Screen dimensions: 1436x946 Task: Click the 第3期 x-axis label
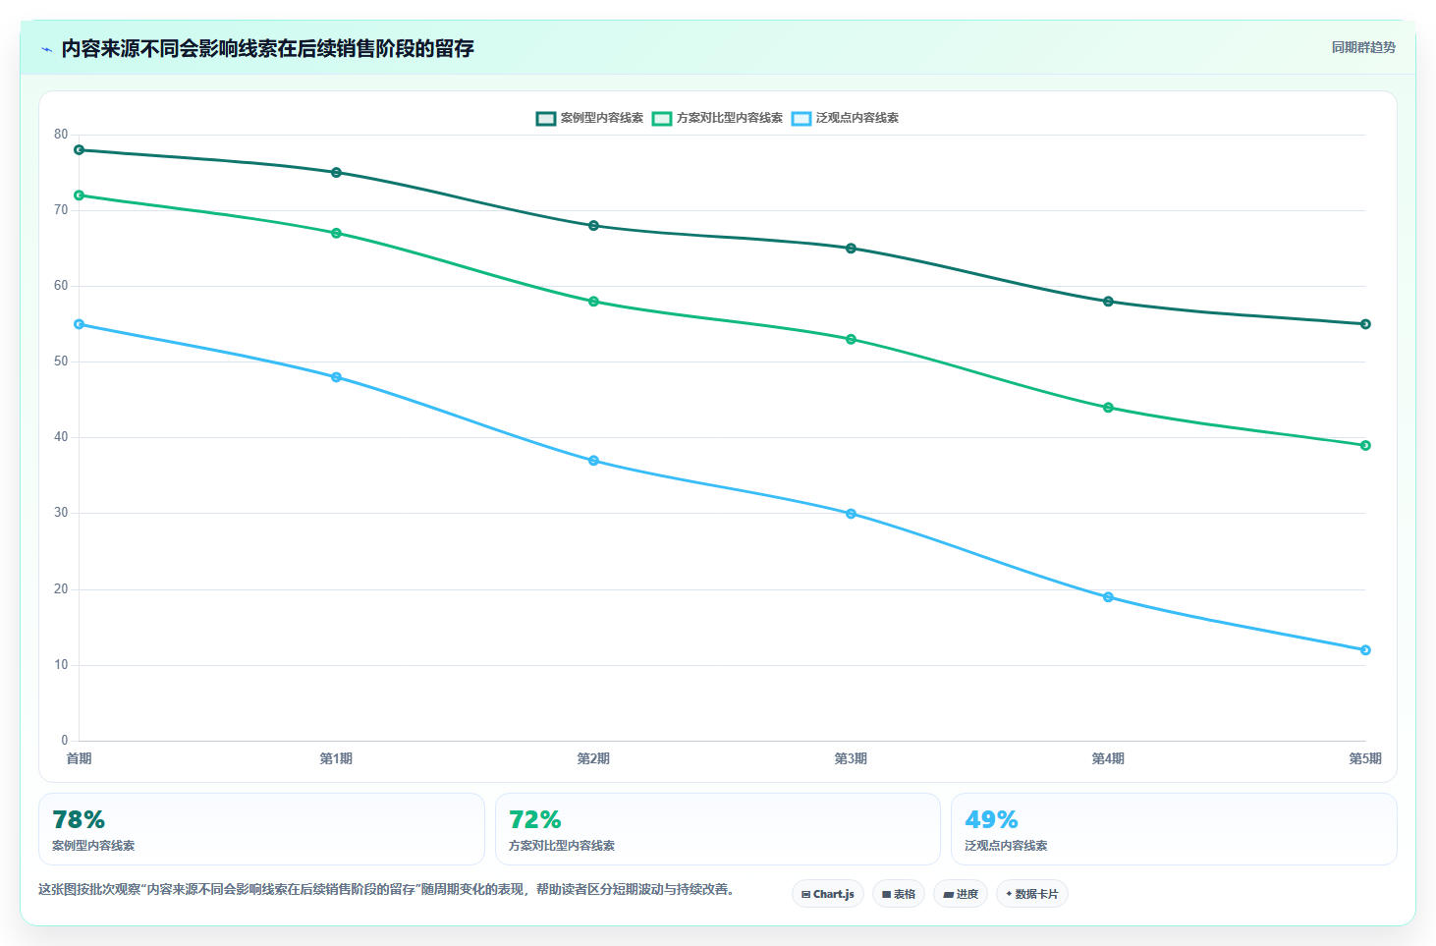[x=851, y=758]
